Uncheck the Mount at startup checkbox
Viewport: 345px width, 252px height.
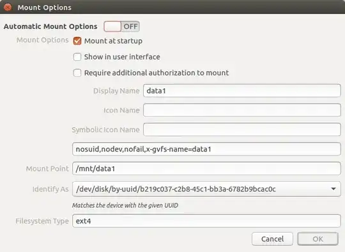pos(77,41)
